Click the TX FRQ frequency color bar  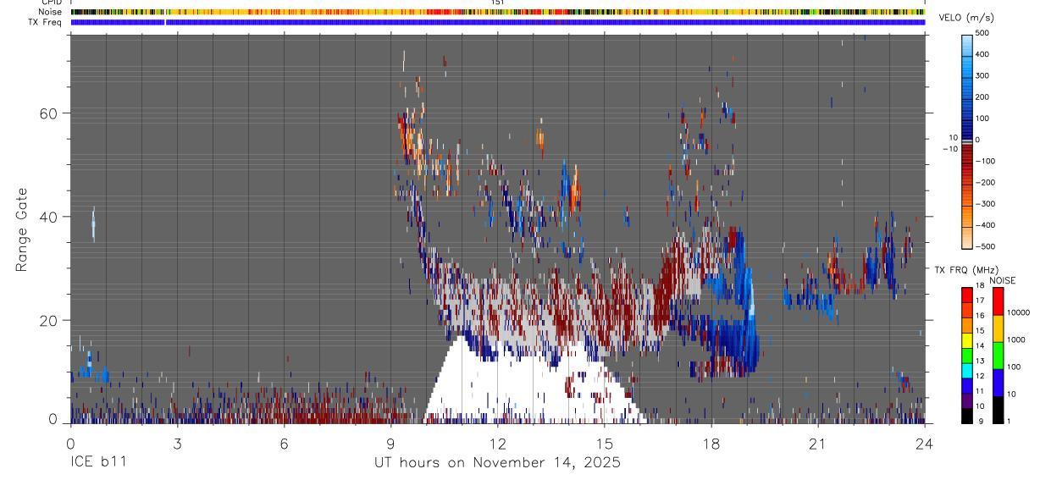(967, 356)
